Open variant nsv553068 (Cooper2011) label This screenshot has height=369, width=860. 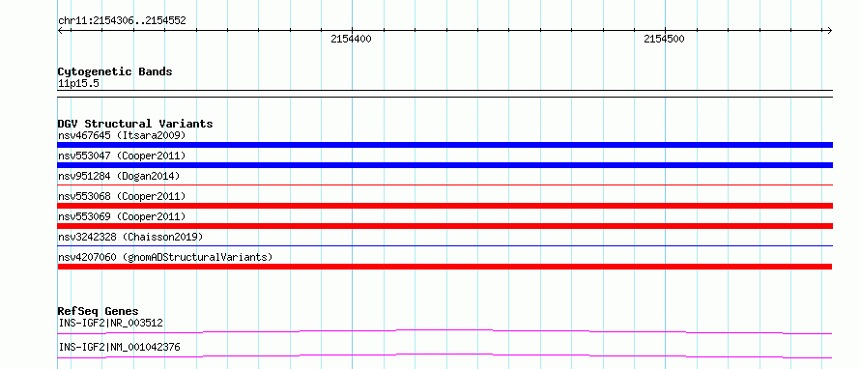(x=122, y=196)
